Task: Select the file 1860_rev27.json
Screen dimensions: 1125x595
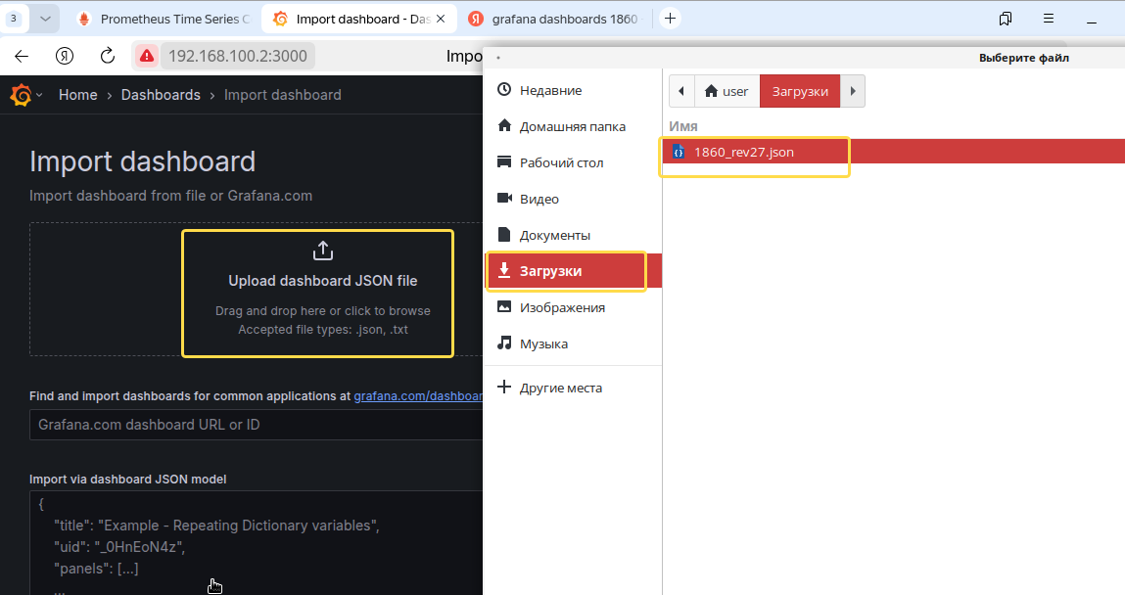Action: tap(893, 152)
